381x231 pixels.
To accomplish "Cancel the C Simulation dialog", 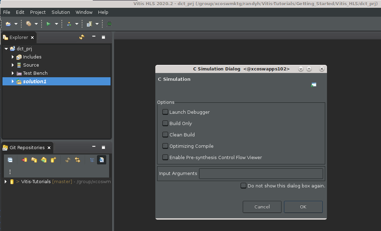I will [x=262, y=207].
